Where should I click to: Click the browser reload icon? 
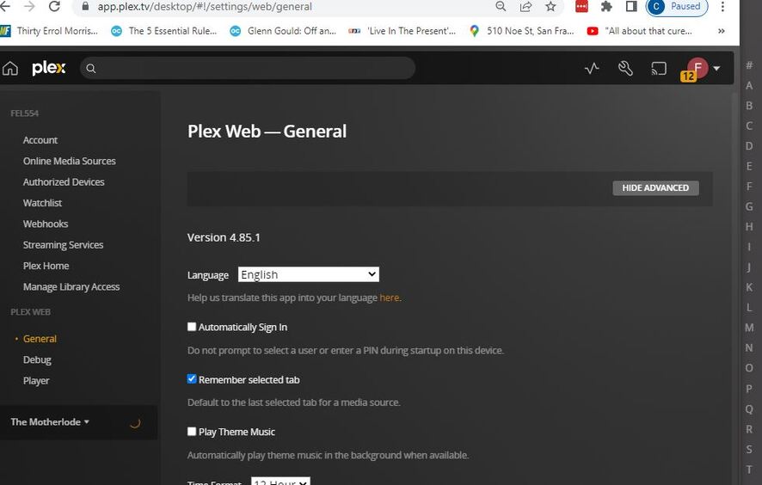click(x=54, y=6)
